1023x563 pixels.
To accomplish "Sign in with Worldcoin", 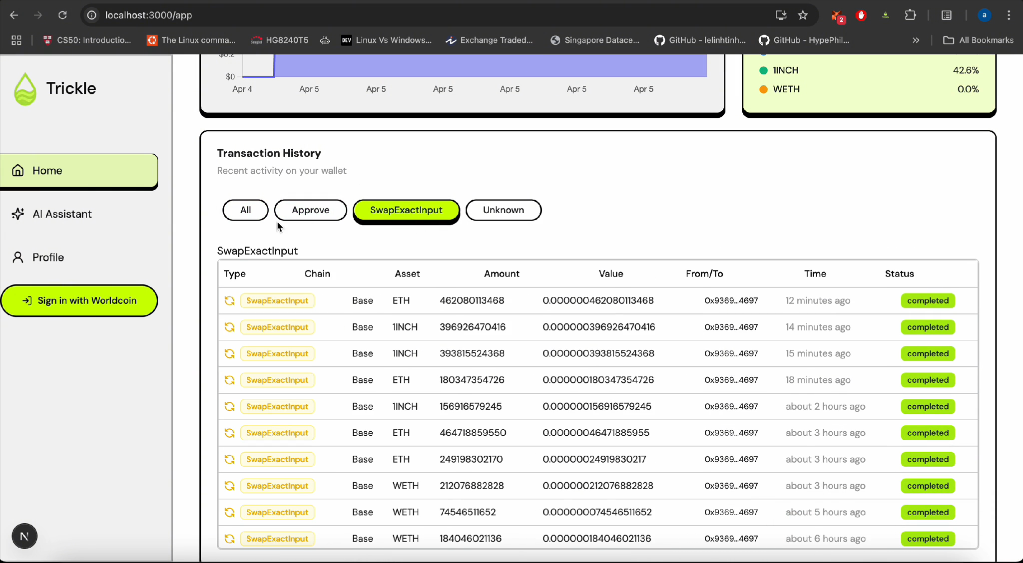I will click(x=79, y=300).
